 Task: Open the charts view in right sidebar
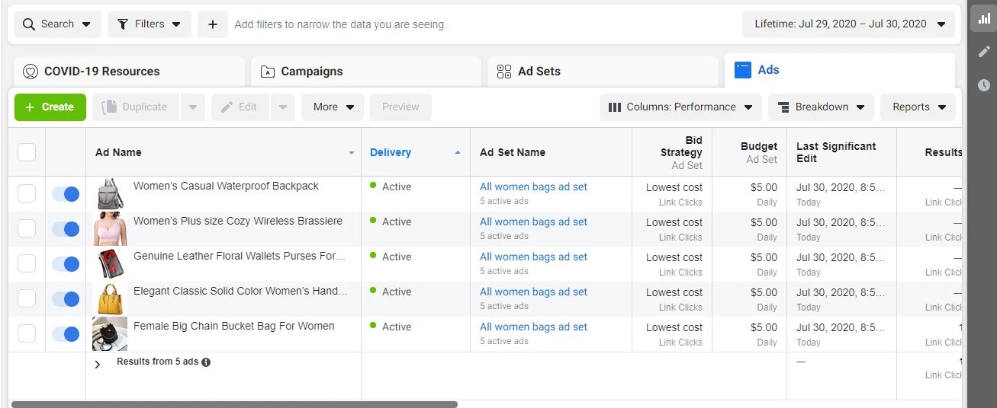click(x=984, y=19)
